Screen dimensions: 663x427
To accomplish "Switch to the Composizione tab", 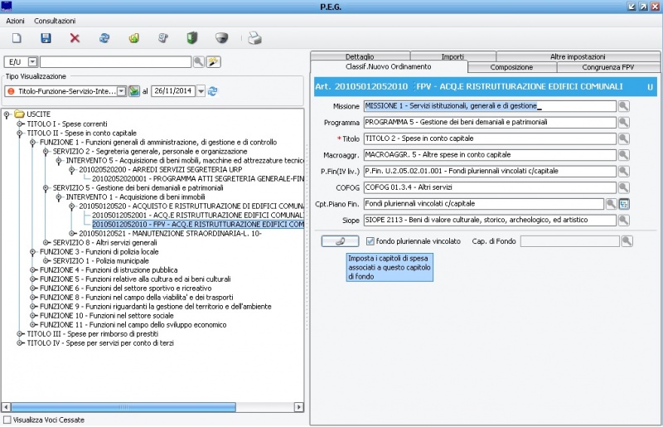I will point(511,67).
